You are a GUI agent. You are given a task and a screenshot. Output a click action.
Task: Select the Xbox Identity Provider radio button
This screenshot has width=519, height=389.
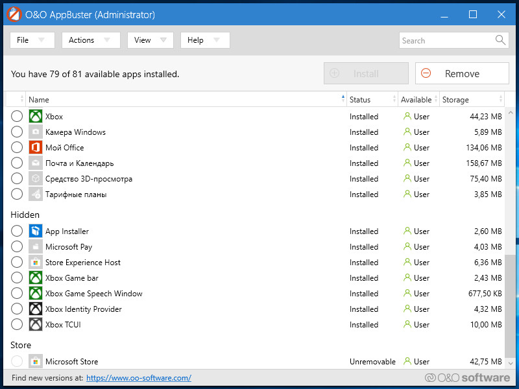(17, 309)
